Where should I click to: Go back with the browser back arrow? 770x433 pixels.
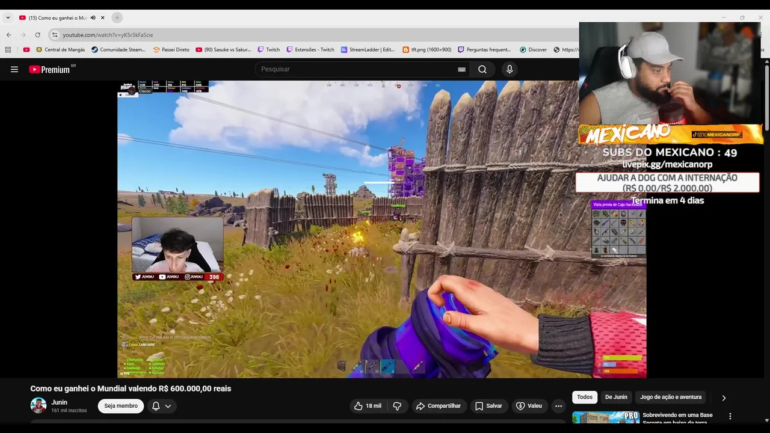point(8,35)
